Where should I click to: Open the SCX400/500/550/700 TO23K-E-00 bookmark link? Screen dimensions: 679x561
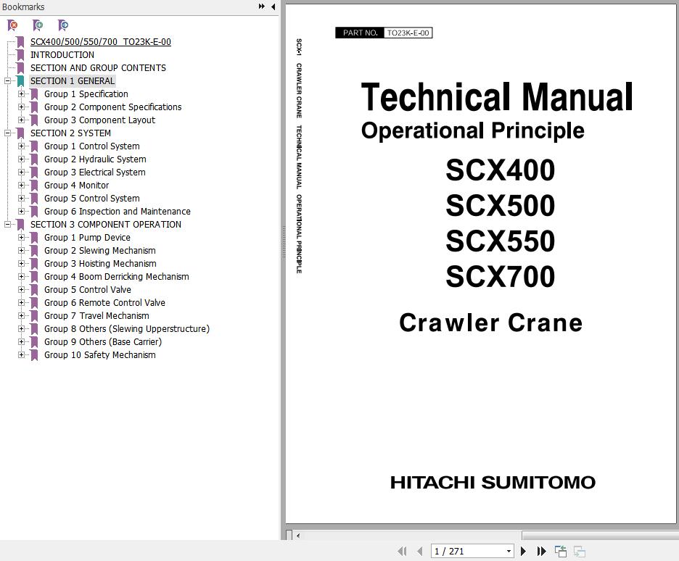(100, 42)
